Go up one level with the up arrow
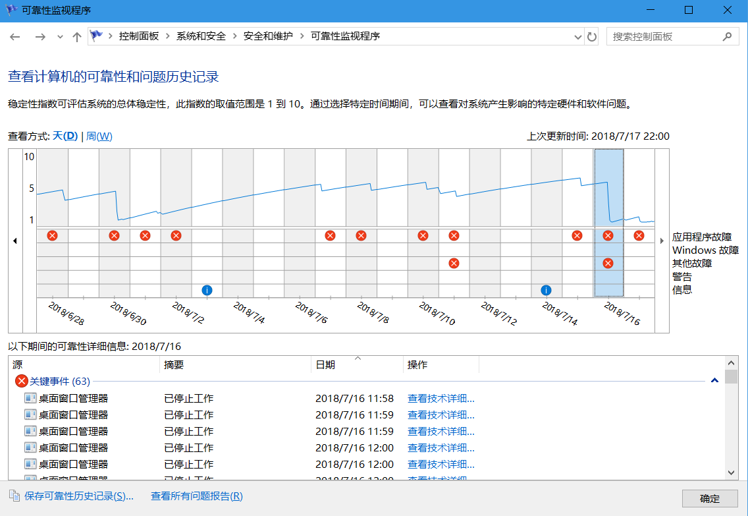 point(77,37)
